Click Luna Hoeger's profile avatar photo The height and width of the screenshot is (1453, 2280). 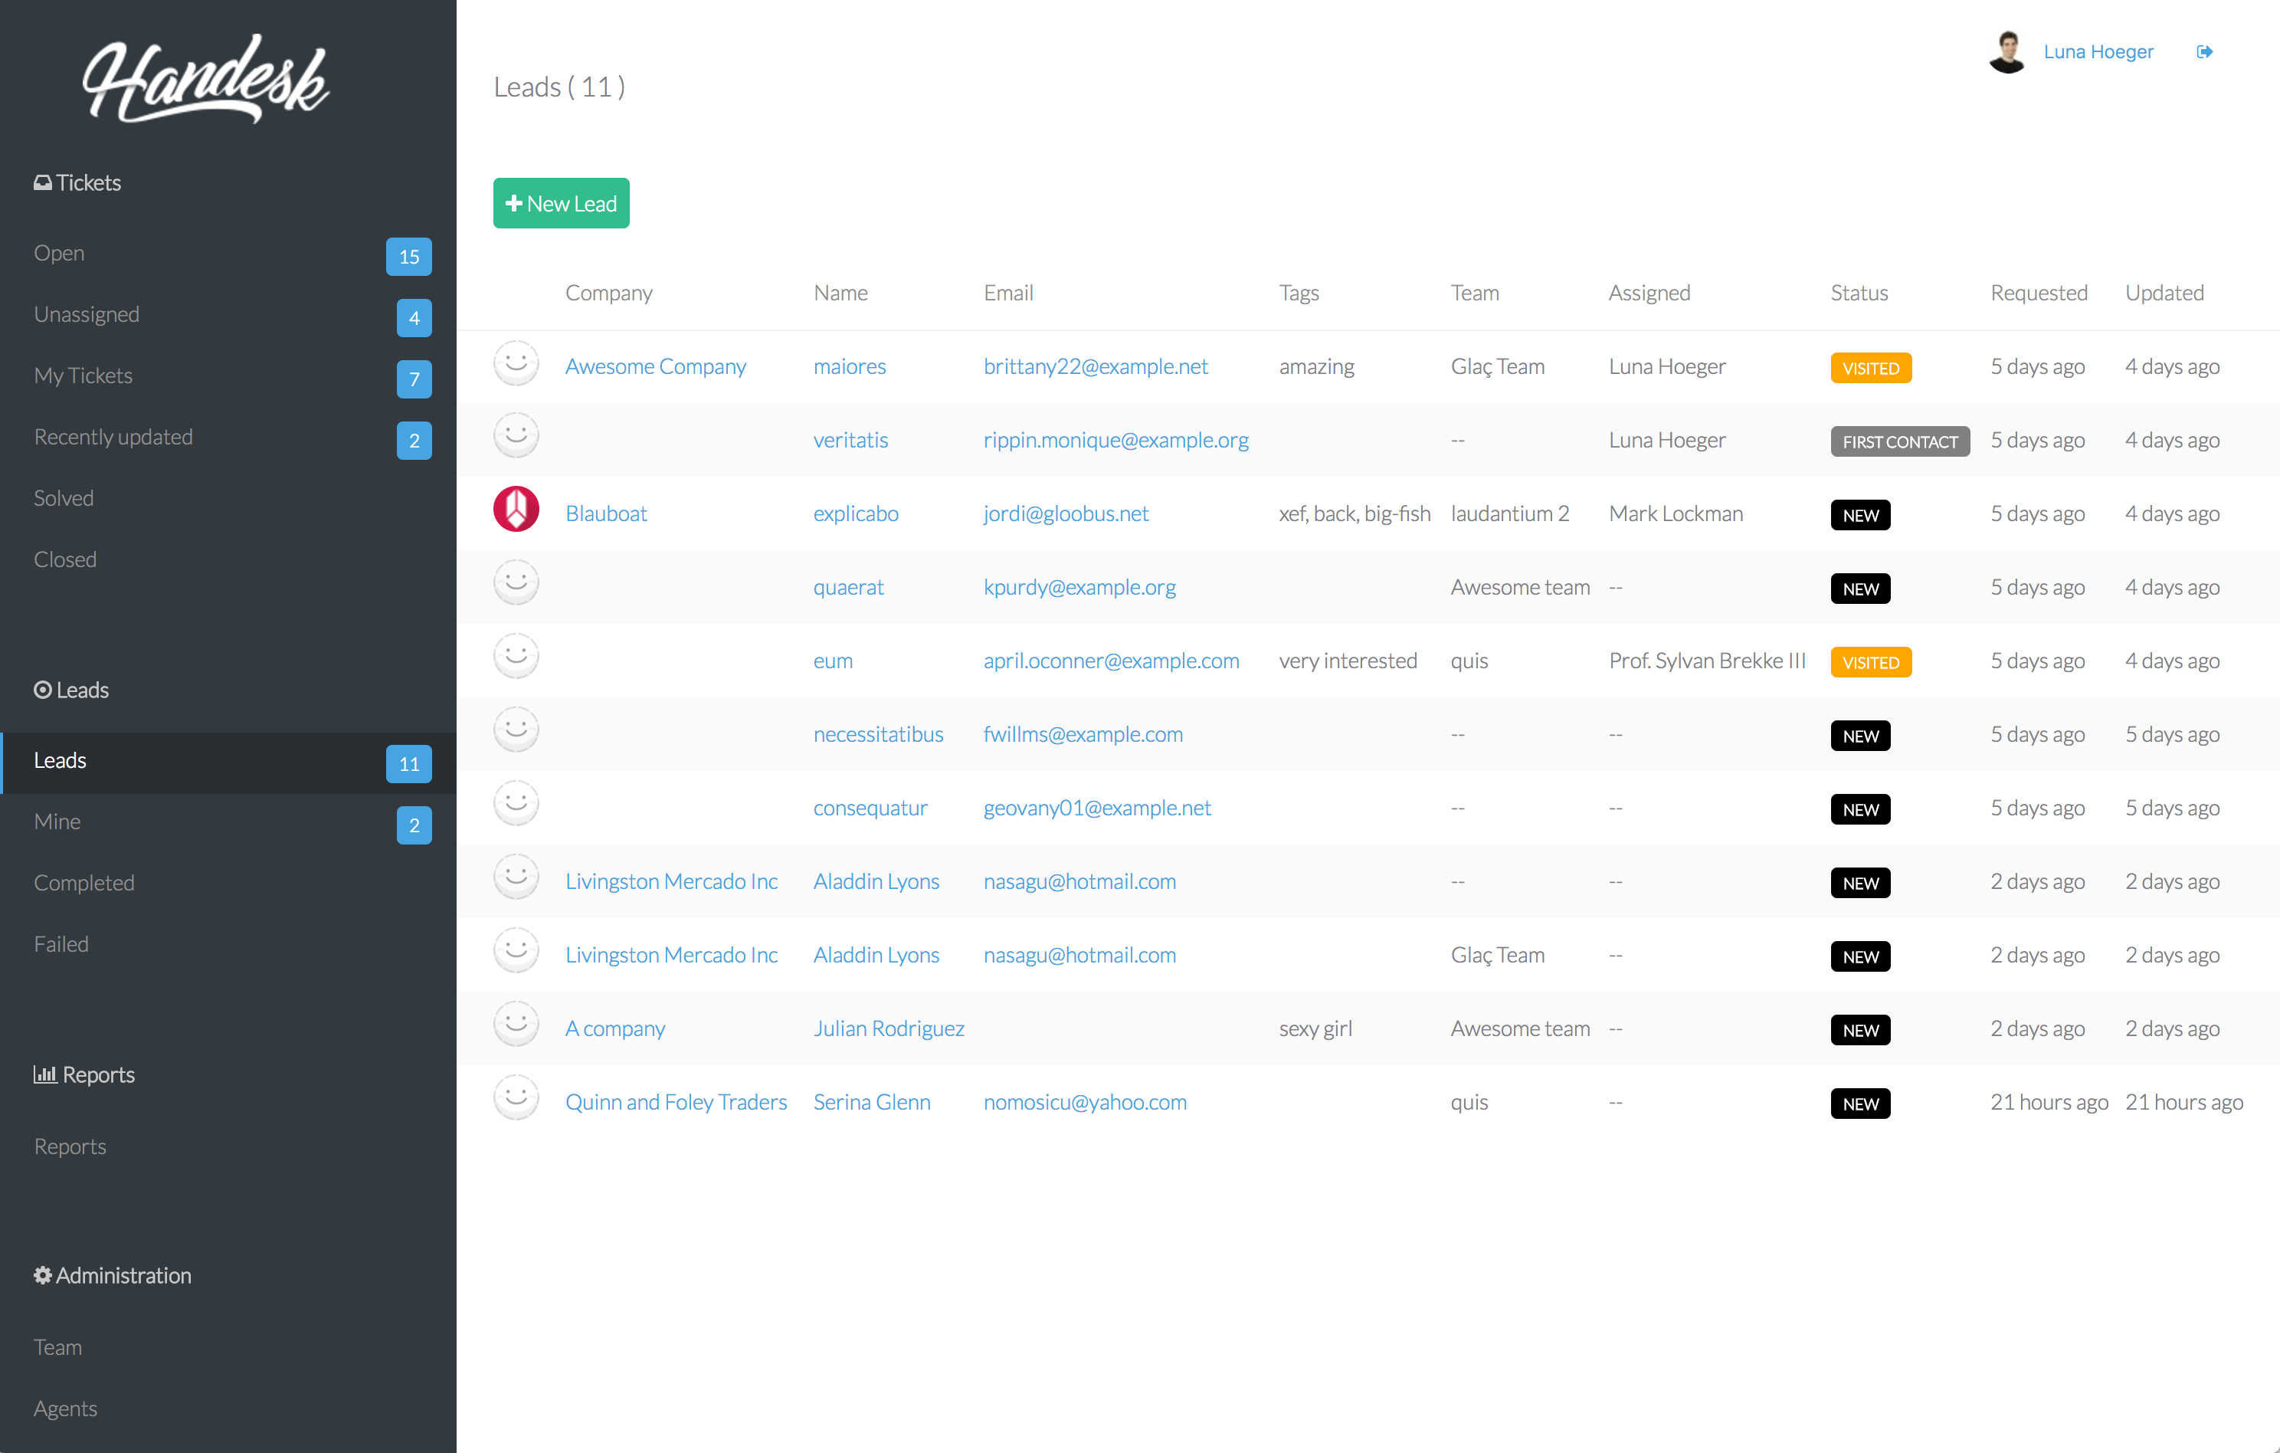[x=2006, y=52]
